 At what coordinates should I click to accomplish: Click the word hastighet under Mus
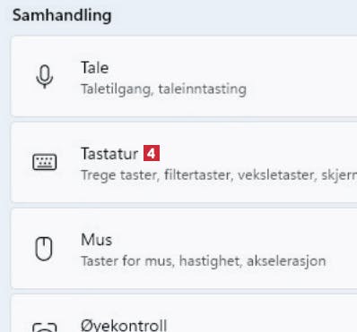pos(211,261)
